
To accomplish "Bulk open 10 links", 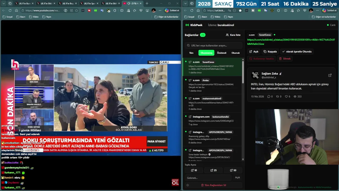I will tap(194, 170).
